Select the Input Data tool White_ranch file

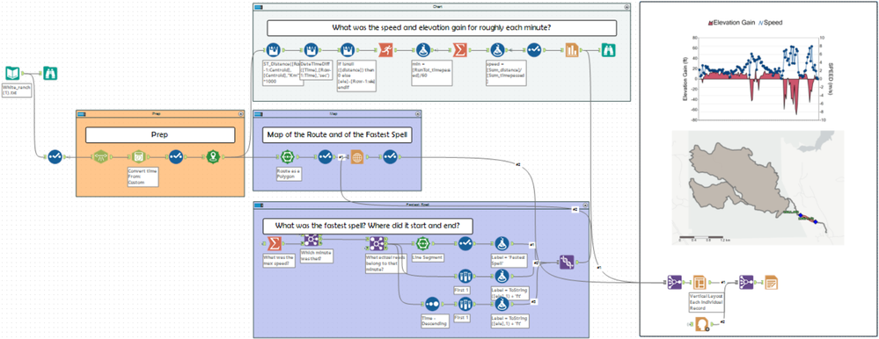(12, 73)
